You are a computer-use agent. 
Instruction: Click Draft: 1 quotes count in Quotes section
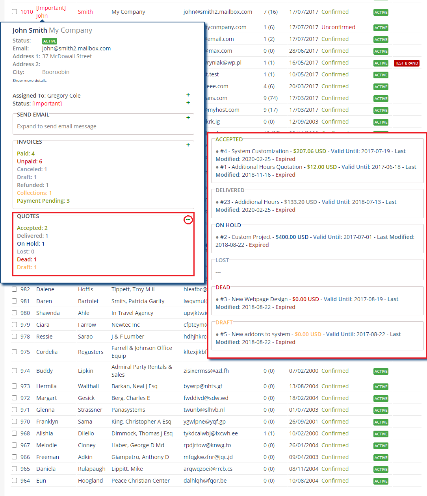(27, 267)
